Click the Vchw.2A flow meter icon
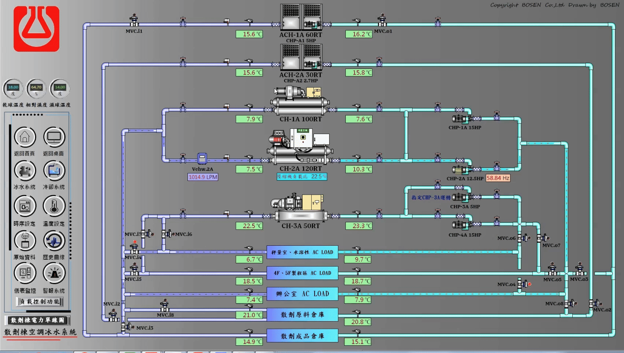 coord(202,159)
